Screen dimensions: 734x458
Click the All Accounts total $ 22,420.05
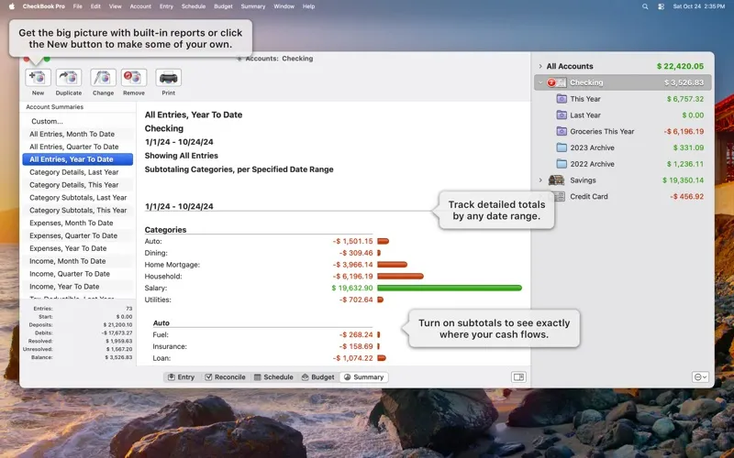coord(680,66)
